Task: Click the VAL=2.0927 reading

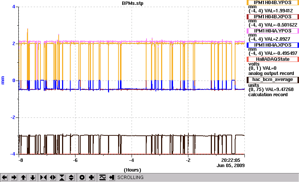Action: click(x=277, y=39)
